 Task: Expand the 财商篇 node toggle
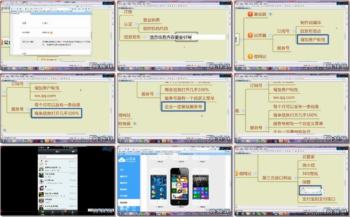pos(135,123)
